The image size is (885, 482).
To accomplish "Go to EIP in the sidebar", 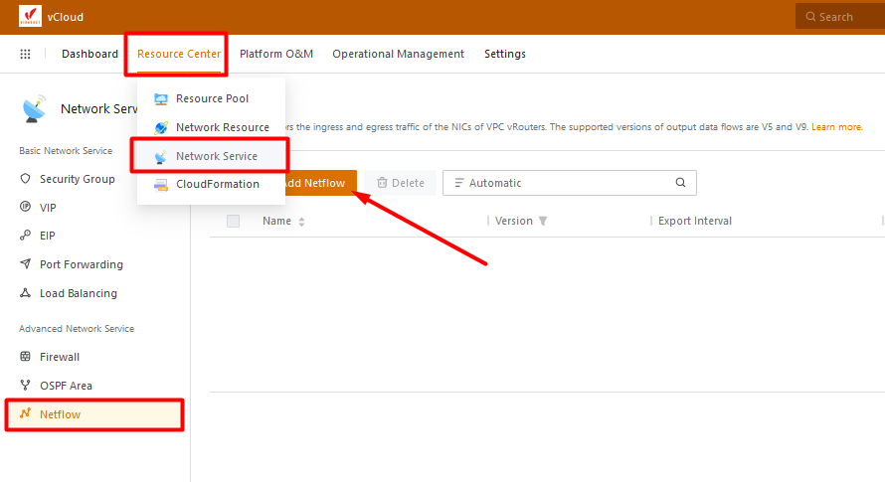I will [48, 236].
